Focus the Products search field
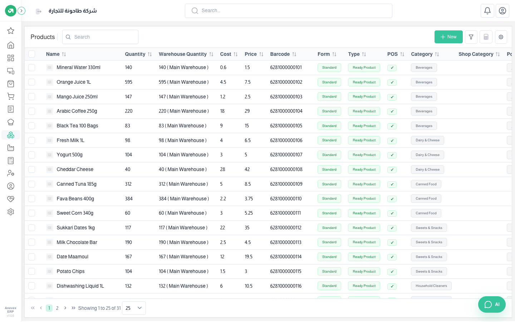The width and height of the screenshot is (515, 322). coord(100,37)
